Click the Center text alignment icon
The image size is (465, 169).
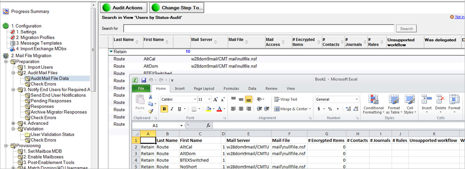241,109
